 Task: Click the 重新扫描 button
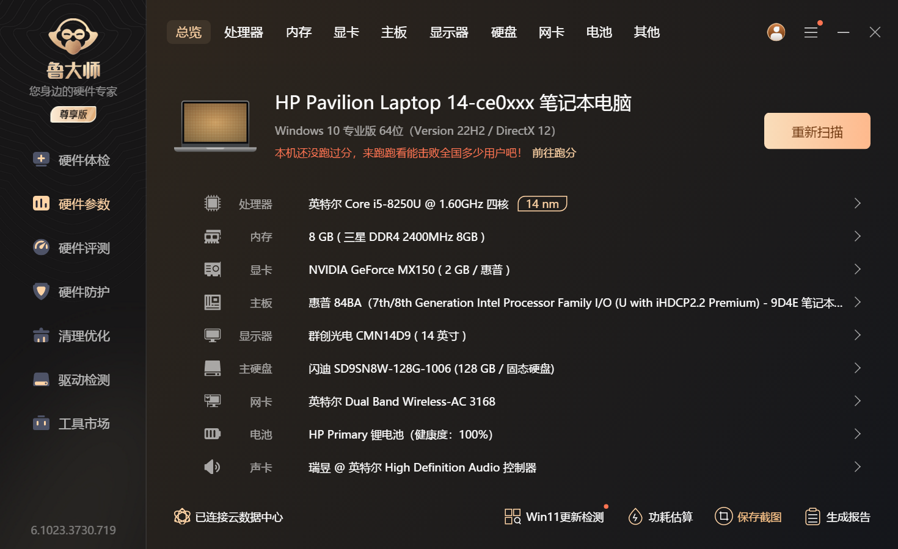[817, 131]
